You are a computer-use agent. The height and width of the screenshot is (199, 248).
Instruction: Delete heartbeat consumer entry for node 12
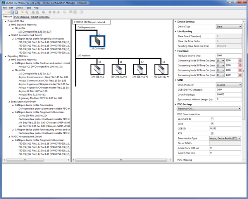click(x=240, y=70)
